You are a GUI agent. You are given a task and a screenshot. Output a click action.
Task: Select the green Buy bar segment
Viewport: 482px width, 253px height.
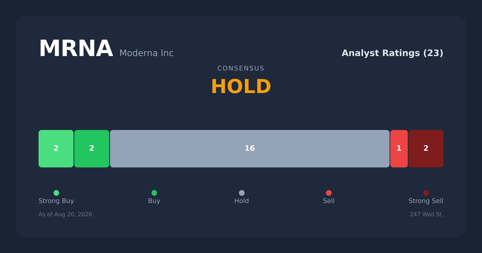pyautogui.click(x=92, y=148)
